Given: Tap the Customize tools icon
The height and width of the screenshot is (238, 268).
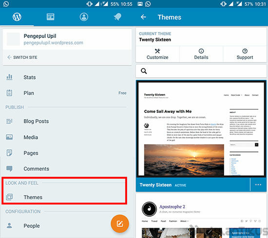Looking at the screenshot, I should click(x=157, y=51).
